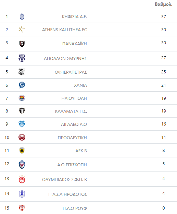Click the Π.Α.Ο ΡΟΥΦ striped crest
Image resolution: width=177 pixels, height=214 pixels.
pyautogui.click(x=22, y=208)
